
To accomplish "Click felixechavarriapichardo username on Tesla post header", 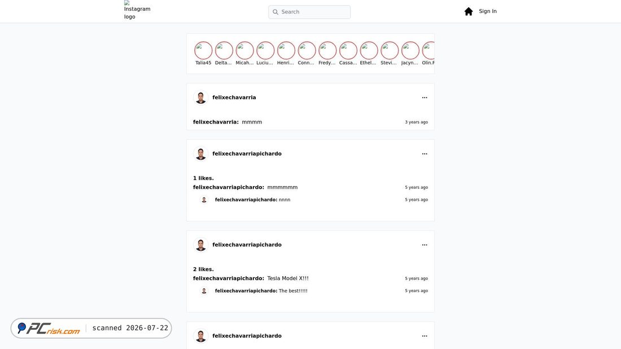I will [x=247, y=245].
